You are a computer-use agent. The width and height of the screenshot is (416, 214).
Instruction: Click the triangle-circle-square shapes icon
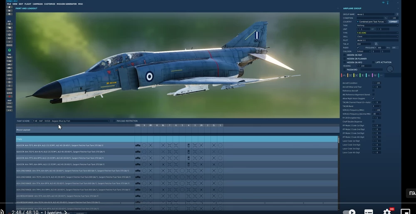coord(9,93)
